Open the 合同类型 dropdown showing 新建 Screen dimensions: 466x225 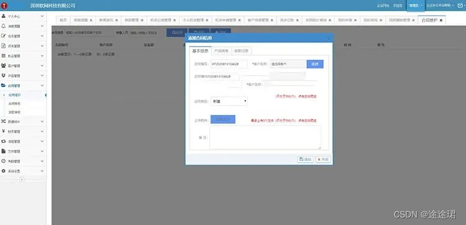[x=229, y=101]
